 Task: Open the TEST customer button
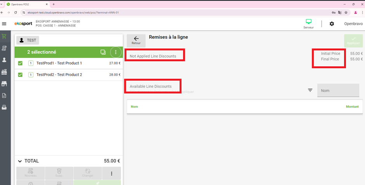coord(28,40)
